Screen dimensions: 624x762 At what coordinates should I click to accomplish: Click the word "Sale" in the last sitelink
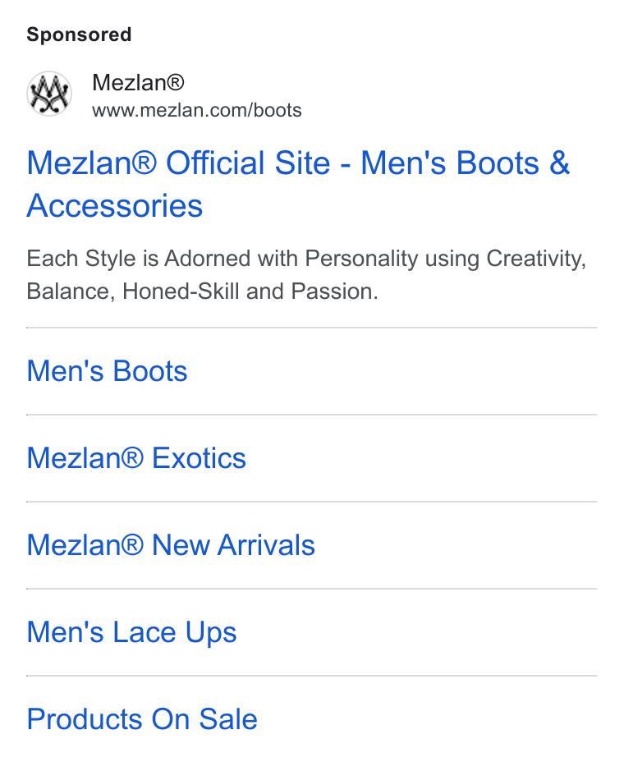(x=228, y=719)
